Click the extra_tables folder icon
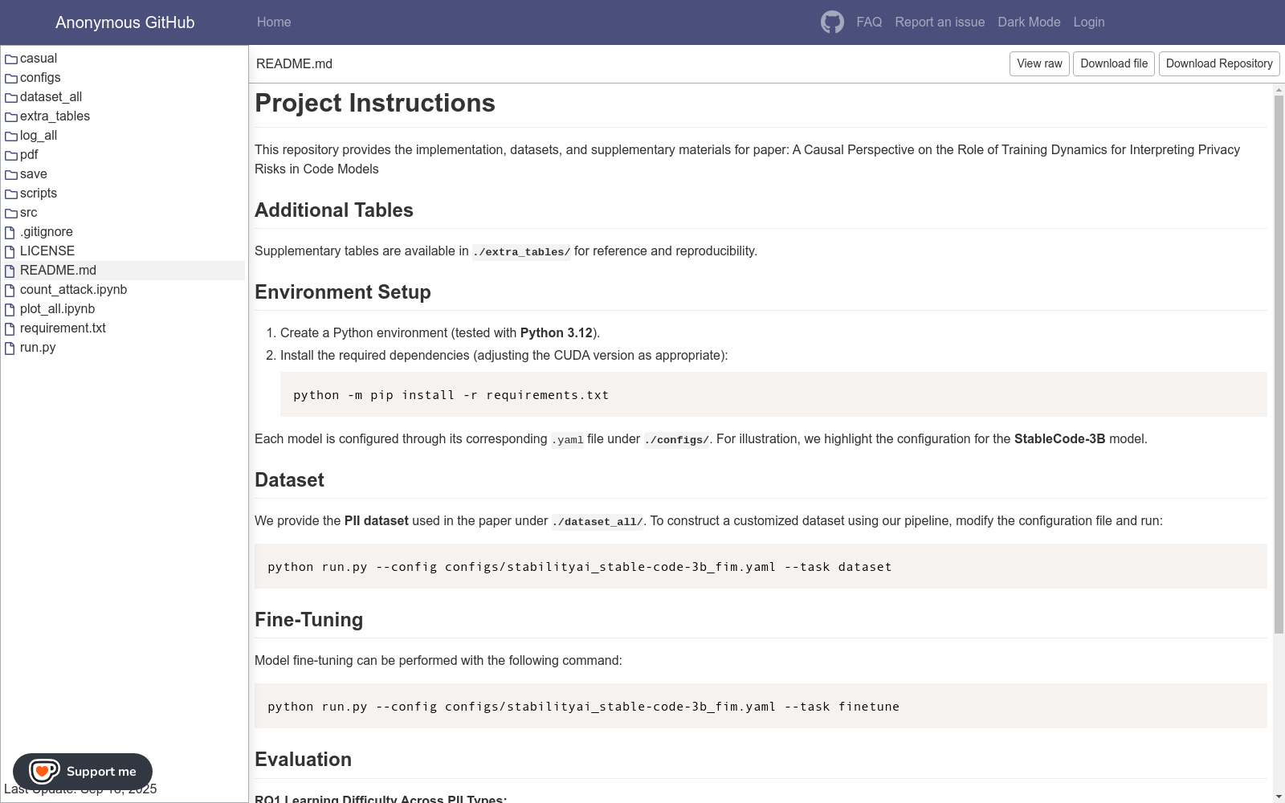This screenshot has width=1285, height=803. [x=11, y=116]
